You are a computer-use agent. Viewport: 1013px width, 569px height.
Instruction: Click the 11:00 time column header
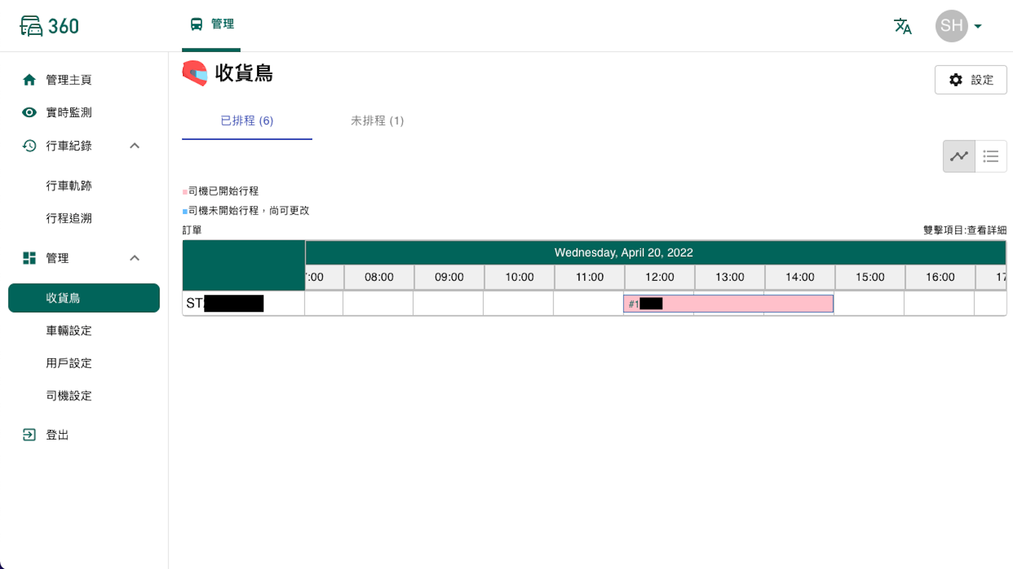tap(589, 277)
